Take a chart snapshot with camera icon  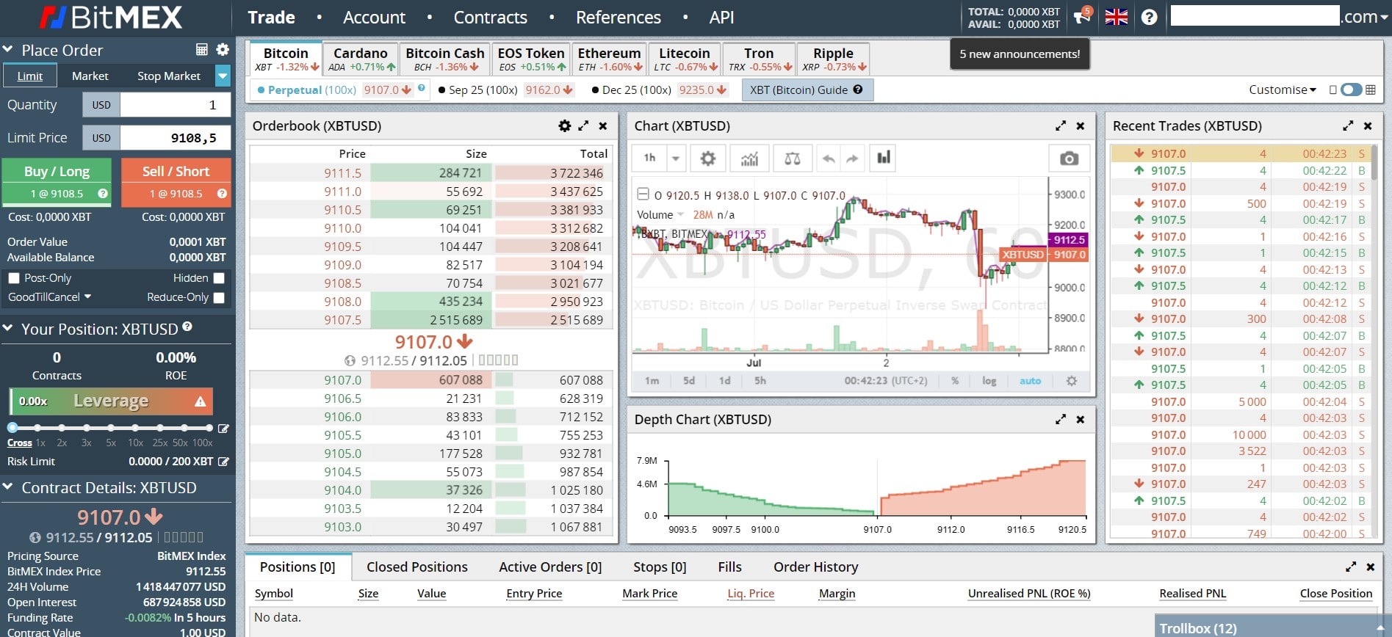[1069, 158]
